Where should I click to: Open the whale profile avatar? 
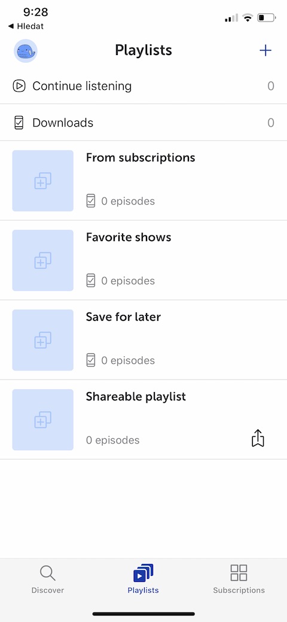pos(26,51)
